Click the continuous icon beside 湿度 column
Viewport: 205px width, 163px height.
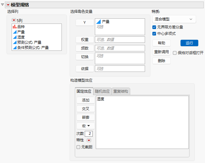click(x=15, y=37)
